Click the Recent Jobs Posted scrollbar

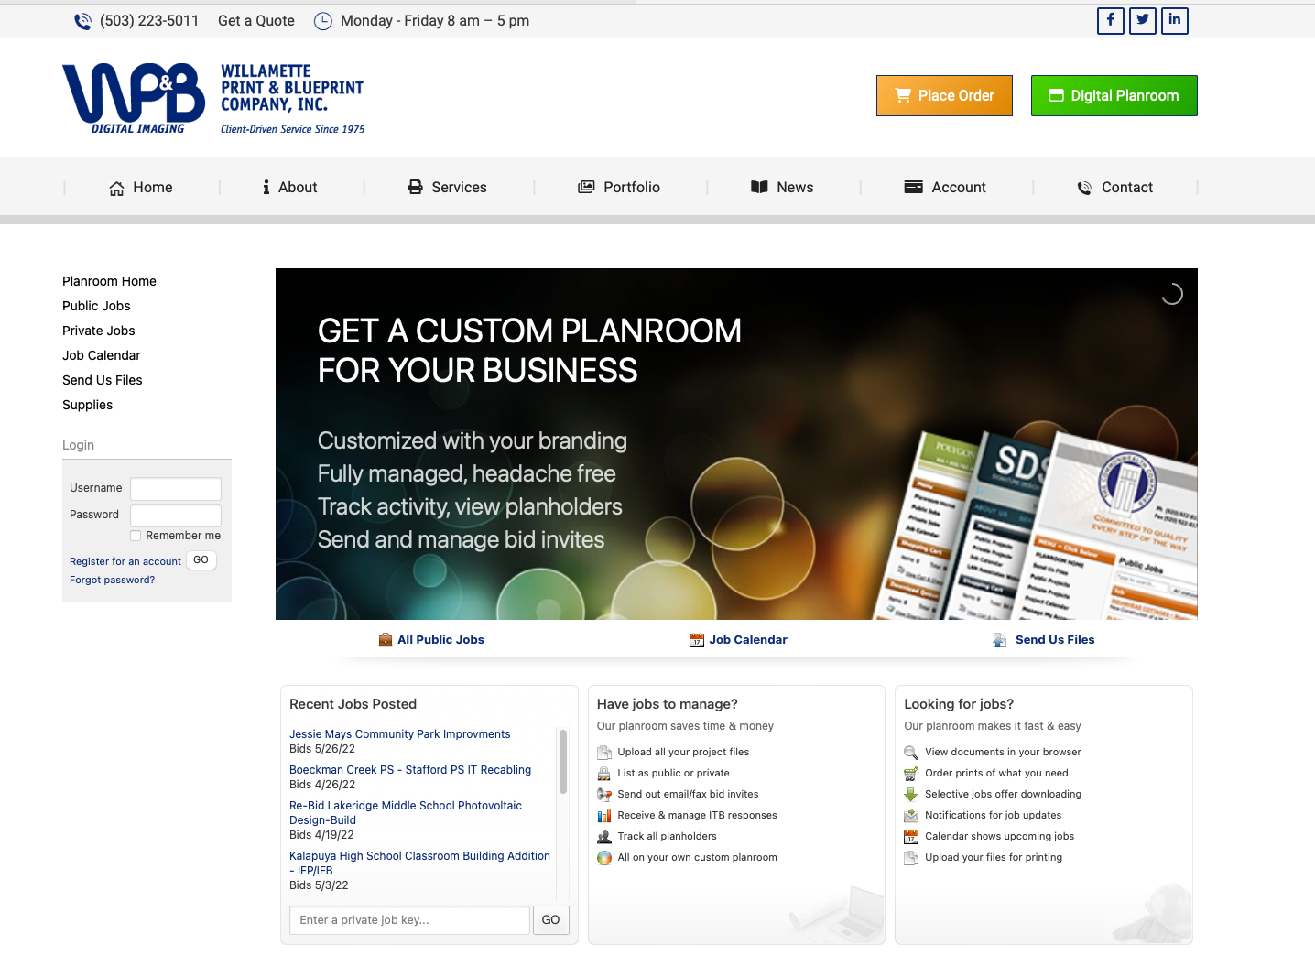click(562, 762)
